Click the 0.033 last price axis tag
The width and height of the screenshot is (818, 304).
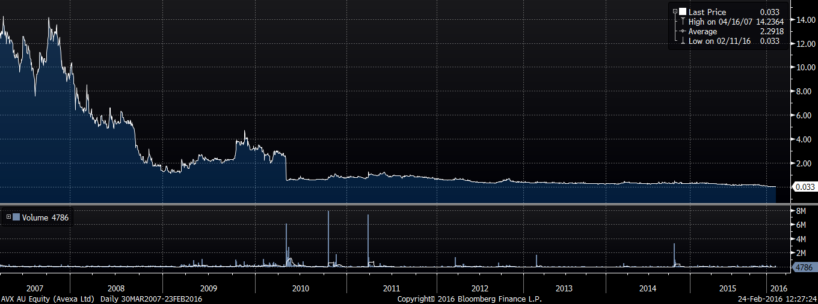click(804, 187)
